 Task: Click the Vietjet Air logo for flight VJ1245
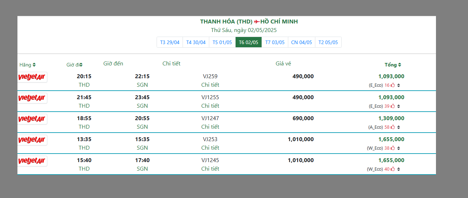(32, 161)
